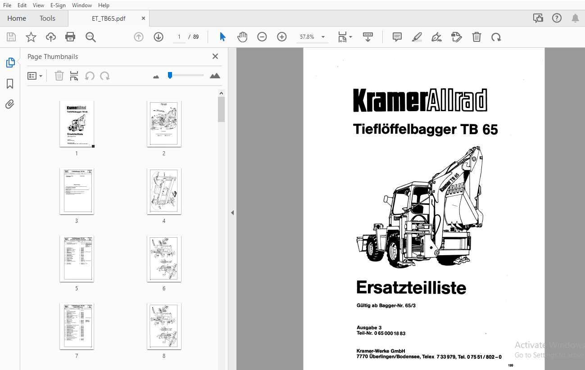This screenshot has width=585, height=370.
Task: Open the View menu
Action: [x=39, y=5]
